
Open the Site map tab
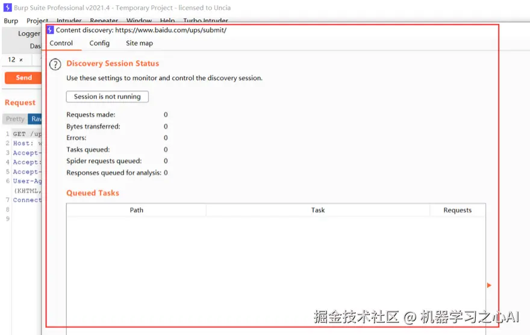point(139,43)
